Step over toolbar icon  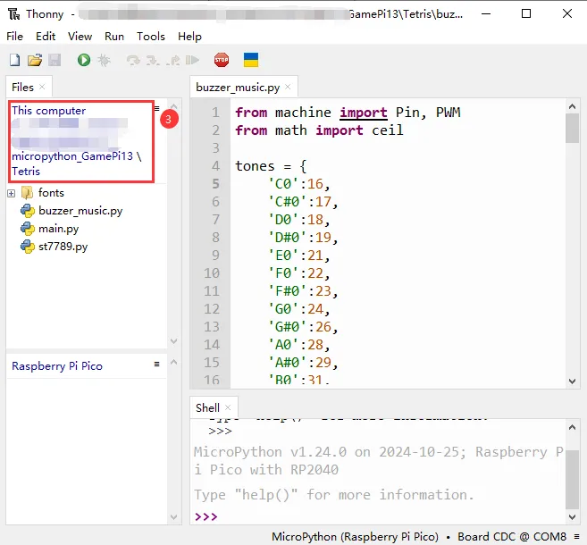[x=133, y=60]
